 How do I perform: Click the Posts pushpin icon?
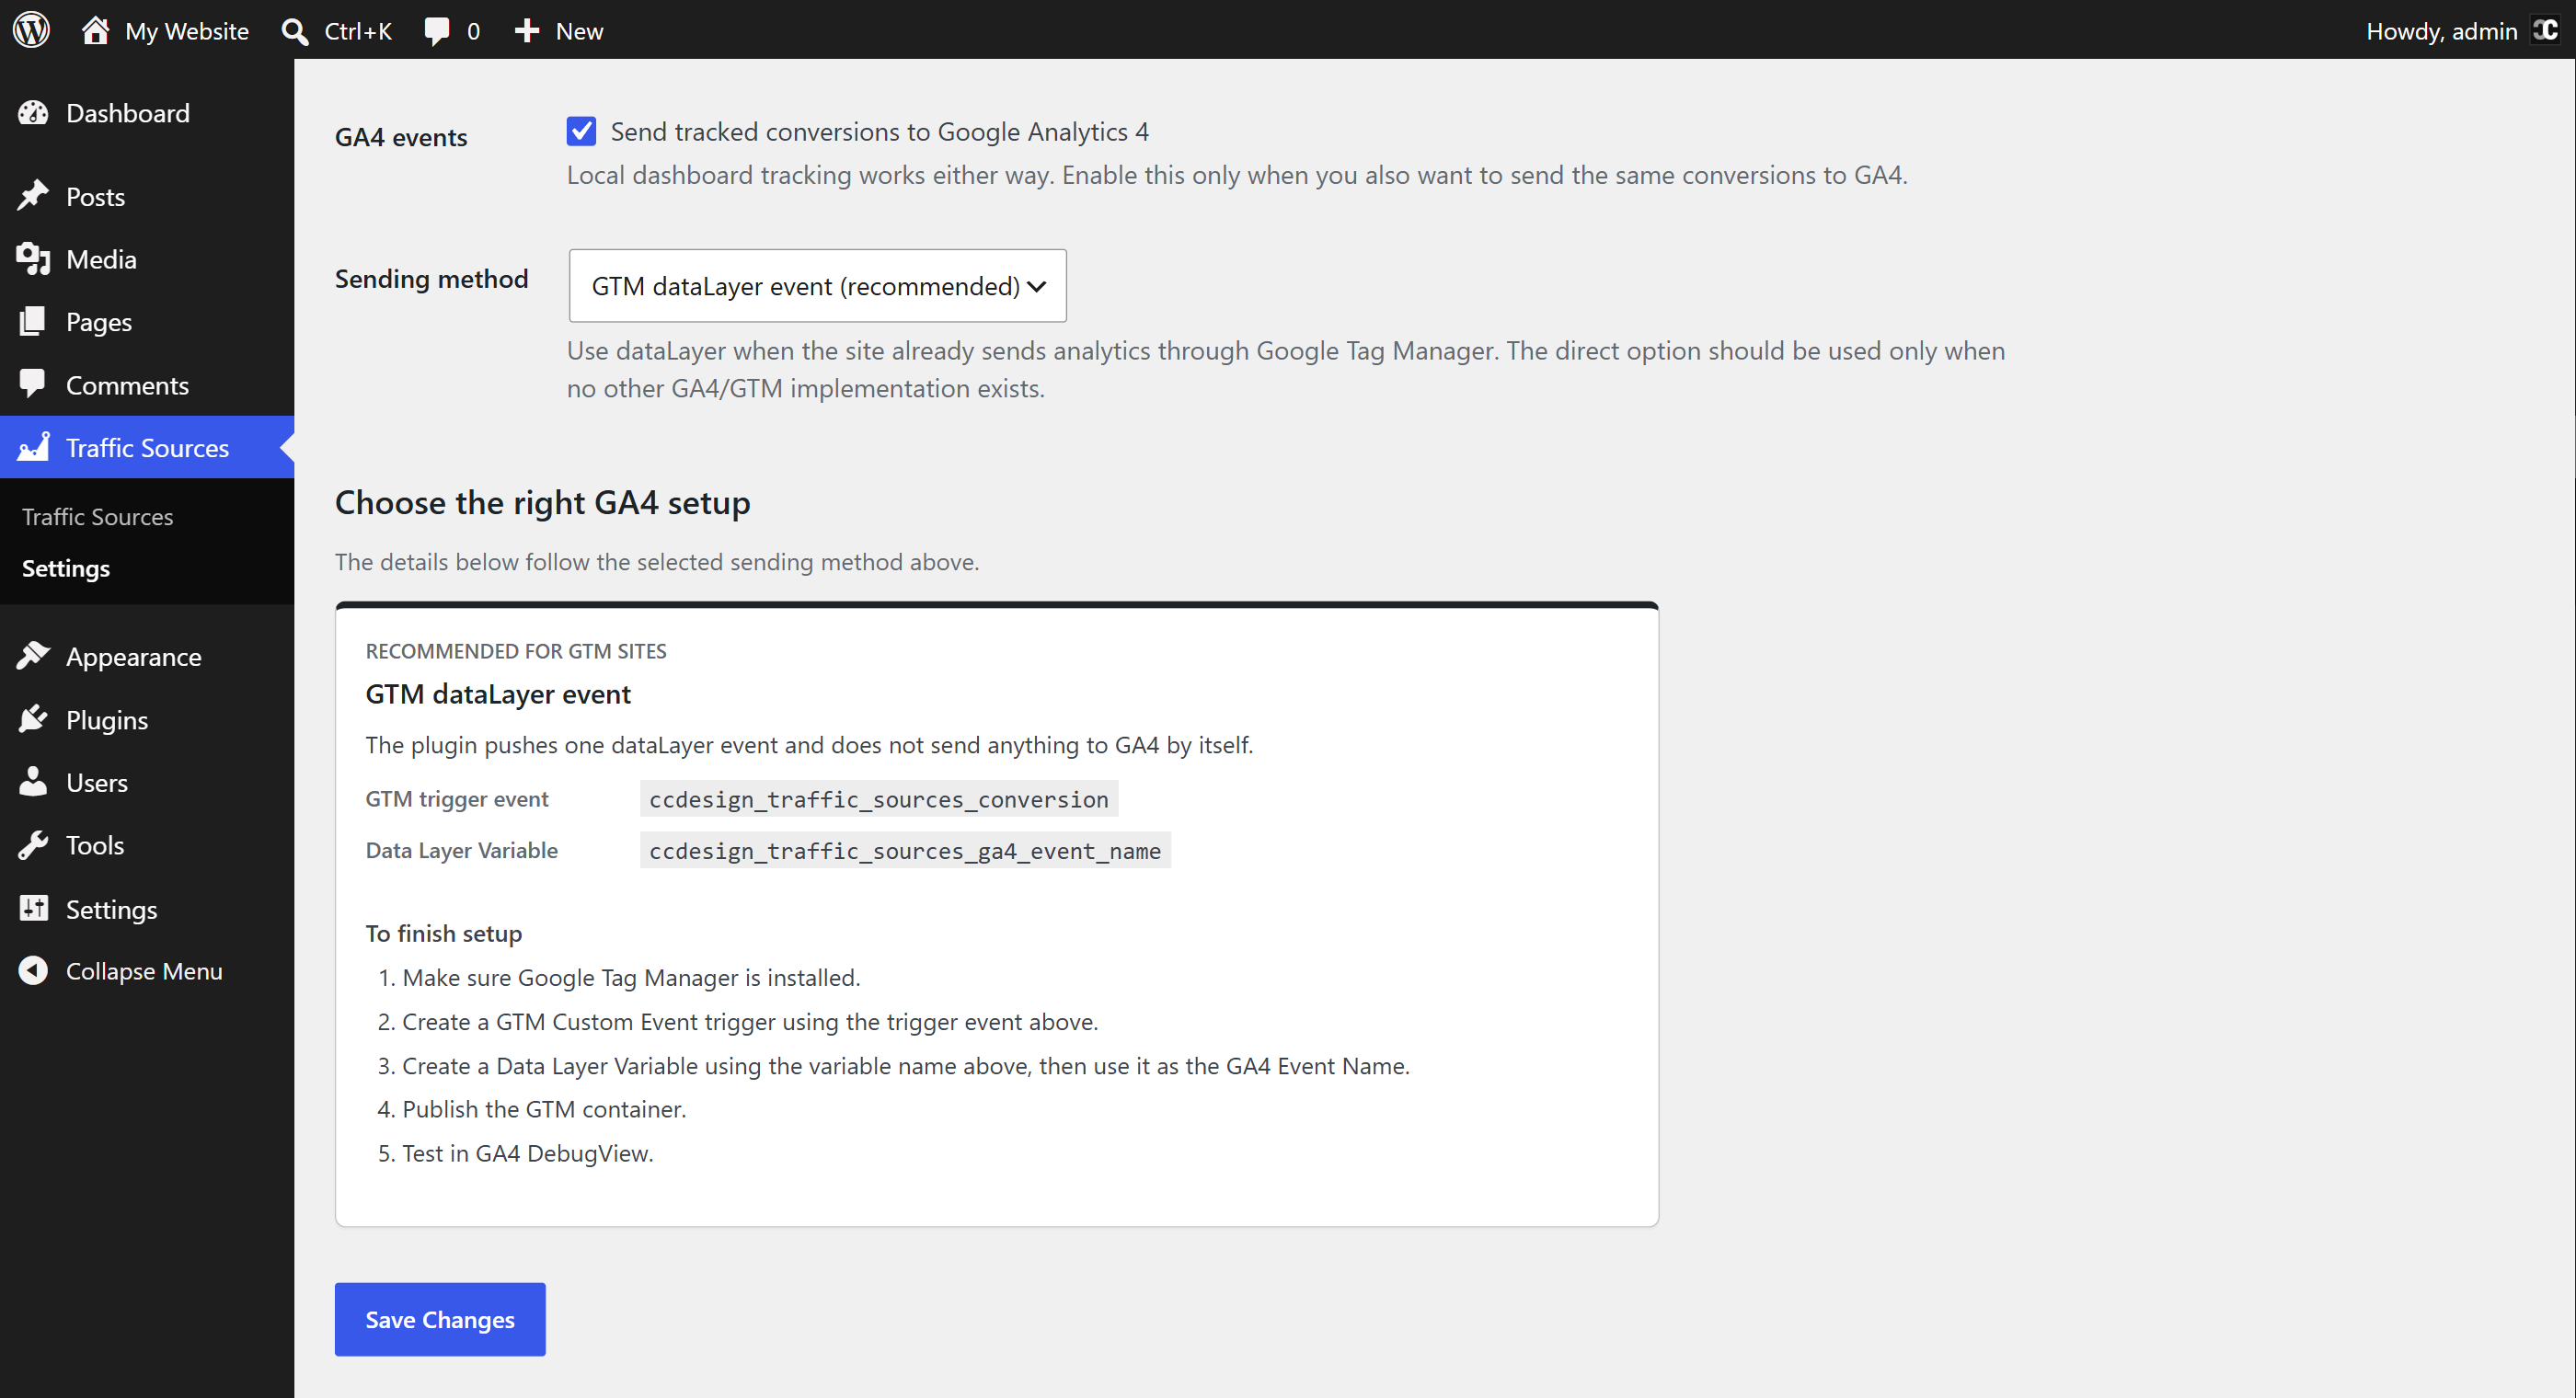[x=33, y=196]
